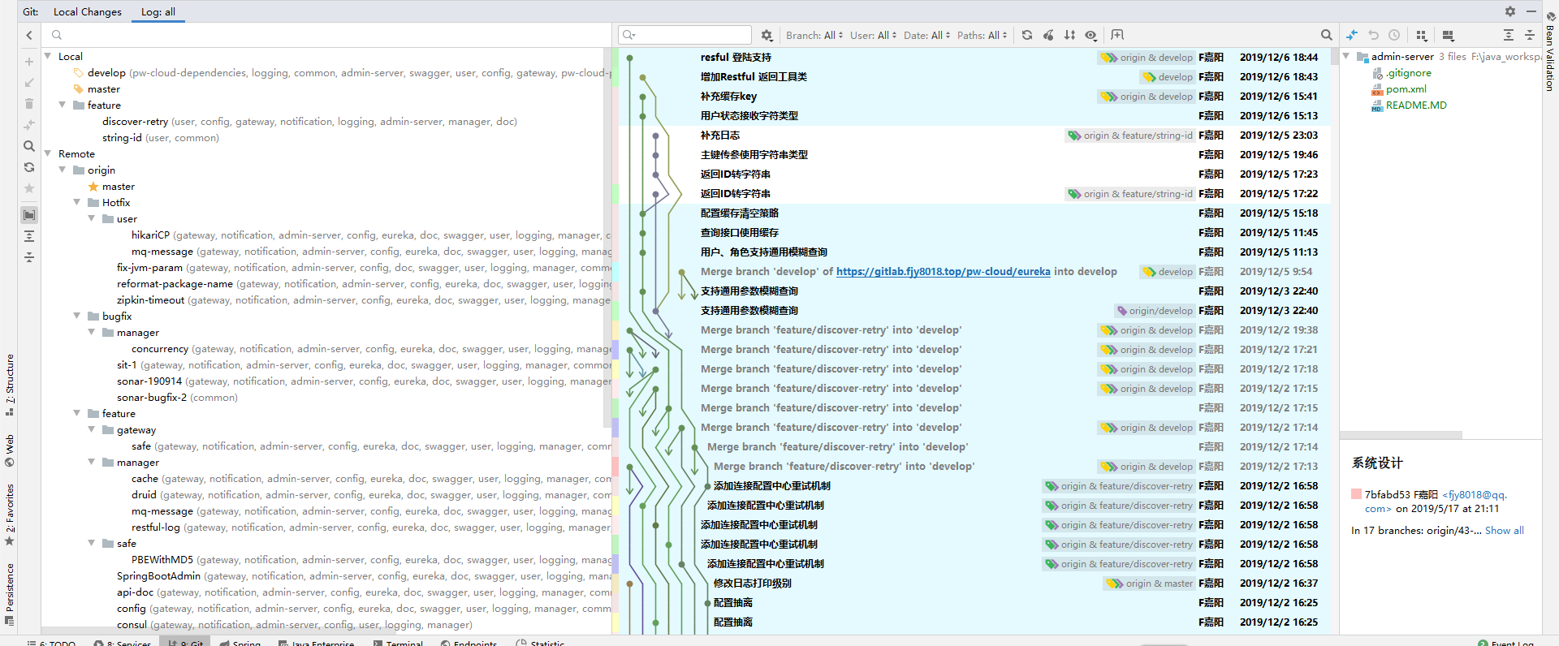Expand all branches in tree sidebar
1559x646 pixels.
pos(29,236)
